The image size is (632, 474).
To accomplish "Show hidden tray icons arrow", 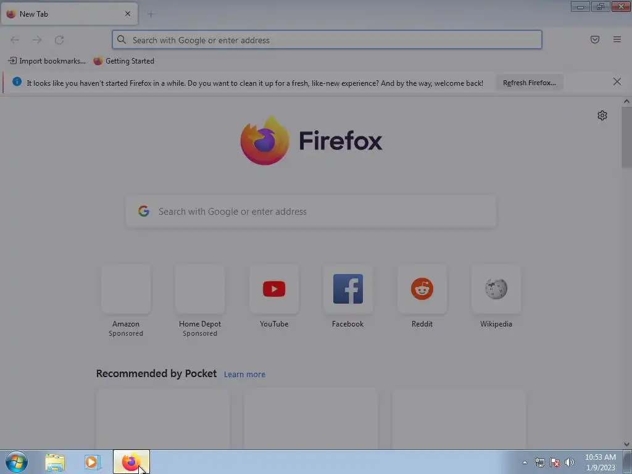I will tap(525, 462).
